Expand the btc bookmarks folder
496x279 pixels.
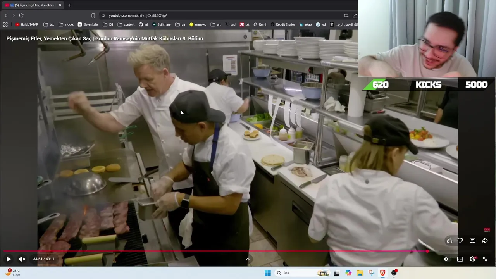(x=49, y=24)
